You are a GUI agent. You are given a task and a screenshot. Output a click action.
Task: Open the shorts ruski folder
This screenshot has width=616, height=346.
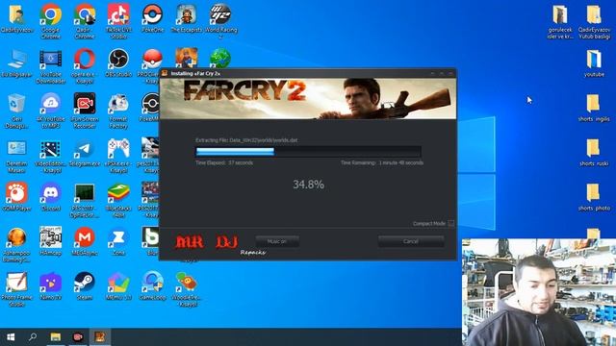tap(594, 153)
